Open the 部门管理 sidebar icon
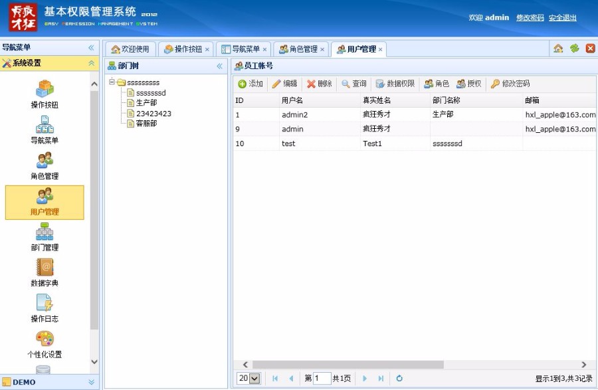This screenshot has height=390, width=598. [x=45, y=237]
